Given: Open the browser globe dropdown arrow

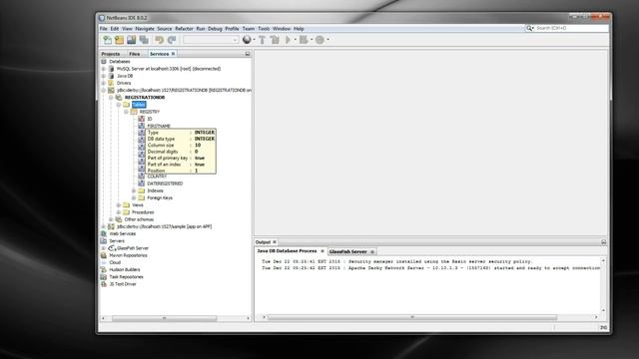Looking at the screenshot, I should coord(254,40).
